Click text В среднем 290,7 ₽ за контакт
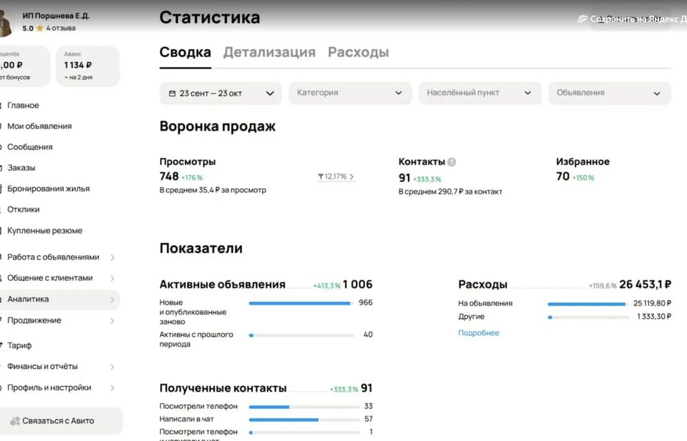Image resolution: width=687 pixels, height=441 pixels. click(x=450, y=192)
